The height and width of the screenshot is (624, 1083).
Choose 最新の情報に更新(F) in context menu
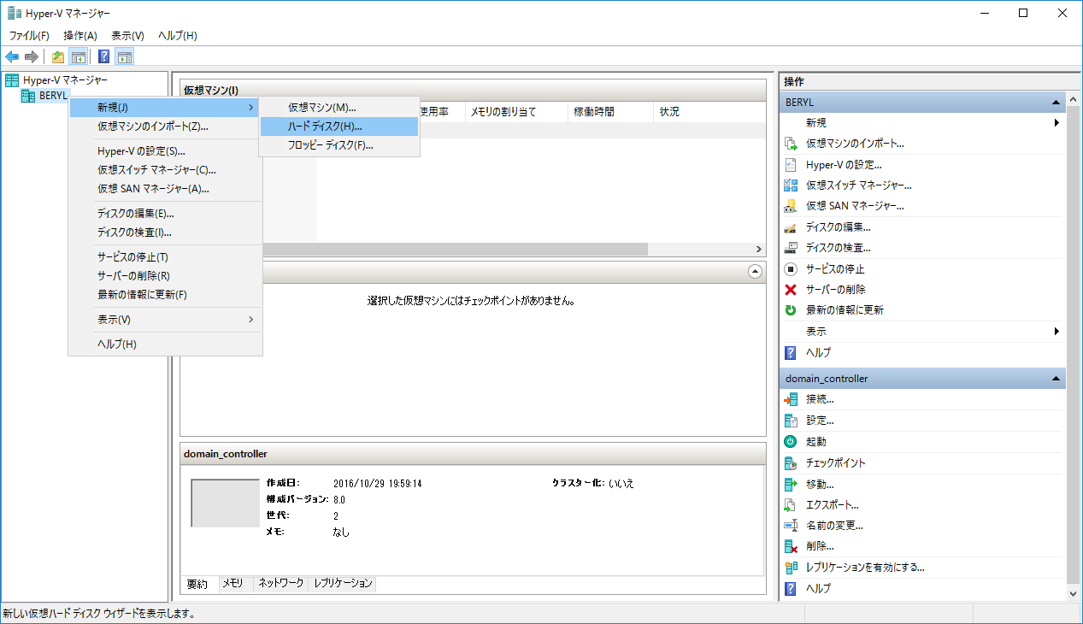point(165,295)
